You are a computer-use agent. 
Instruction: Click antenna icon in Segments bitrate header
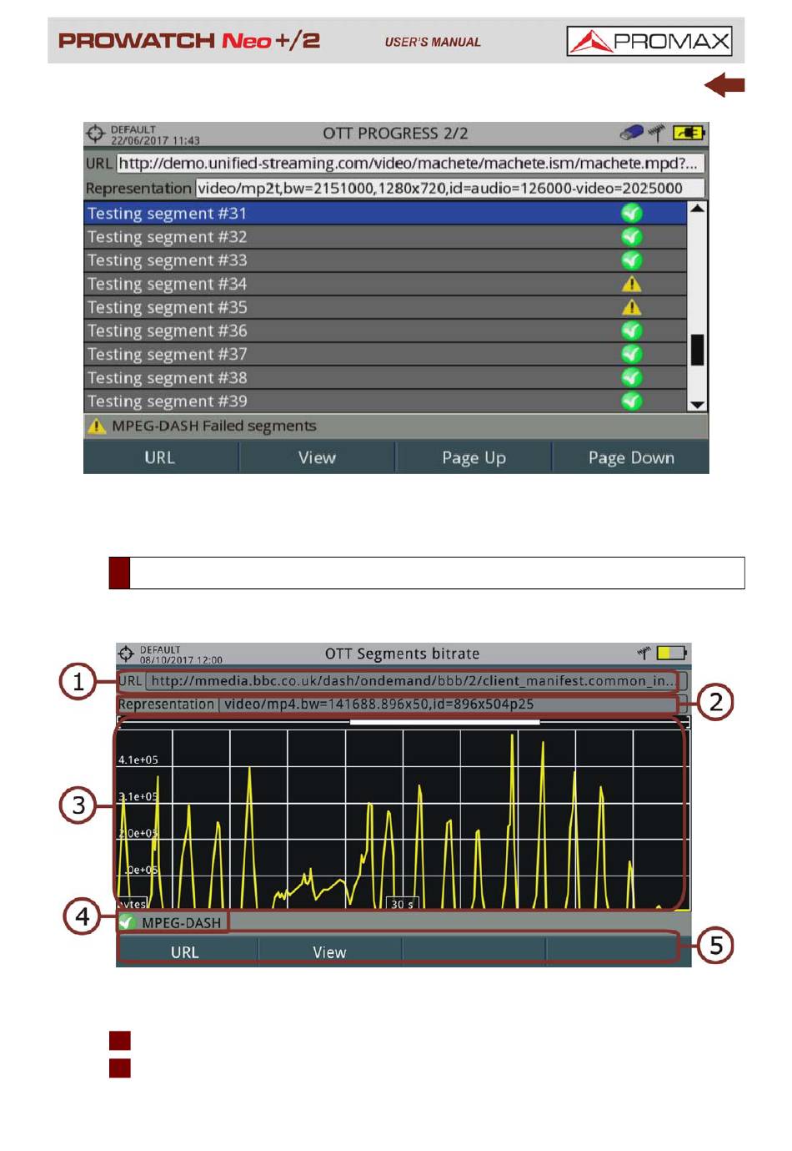[644, 653]
